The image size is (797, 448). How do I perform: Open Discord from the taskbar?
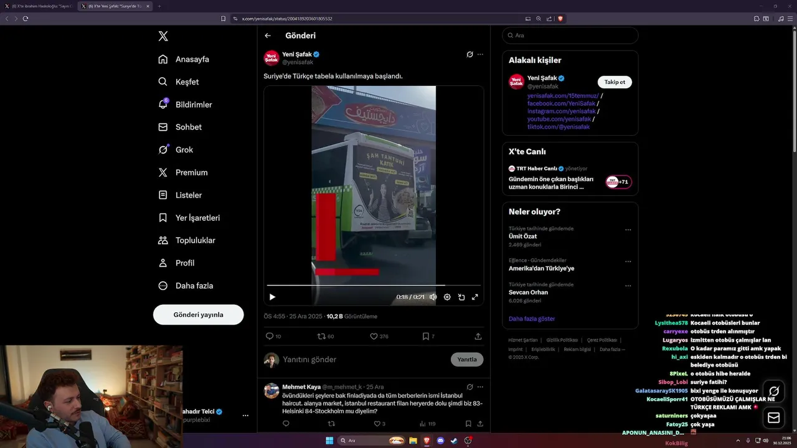tap(440, 441)
